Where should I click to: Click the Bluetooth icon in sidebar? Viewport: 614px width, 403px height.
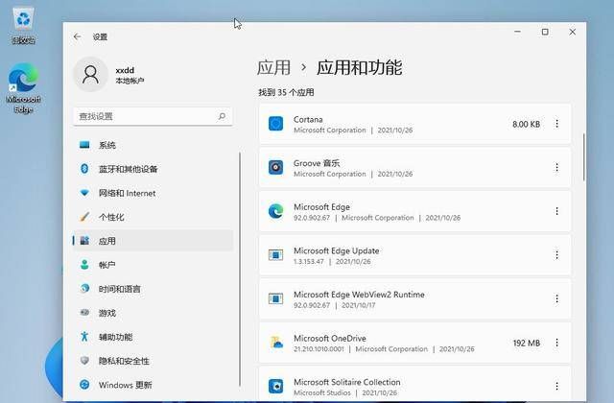(84, 169)
